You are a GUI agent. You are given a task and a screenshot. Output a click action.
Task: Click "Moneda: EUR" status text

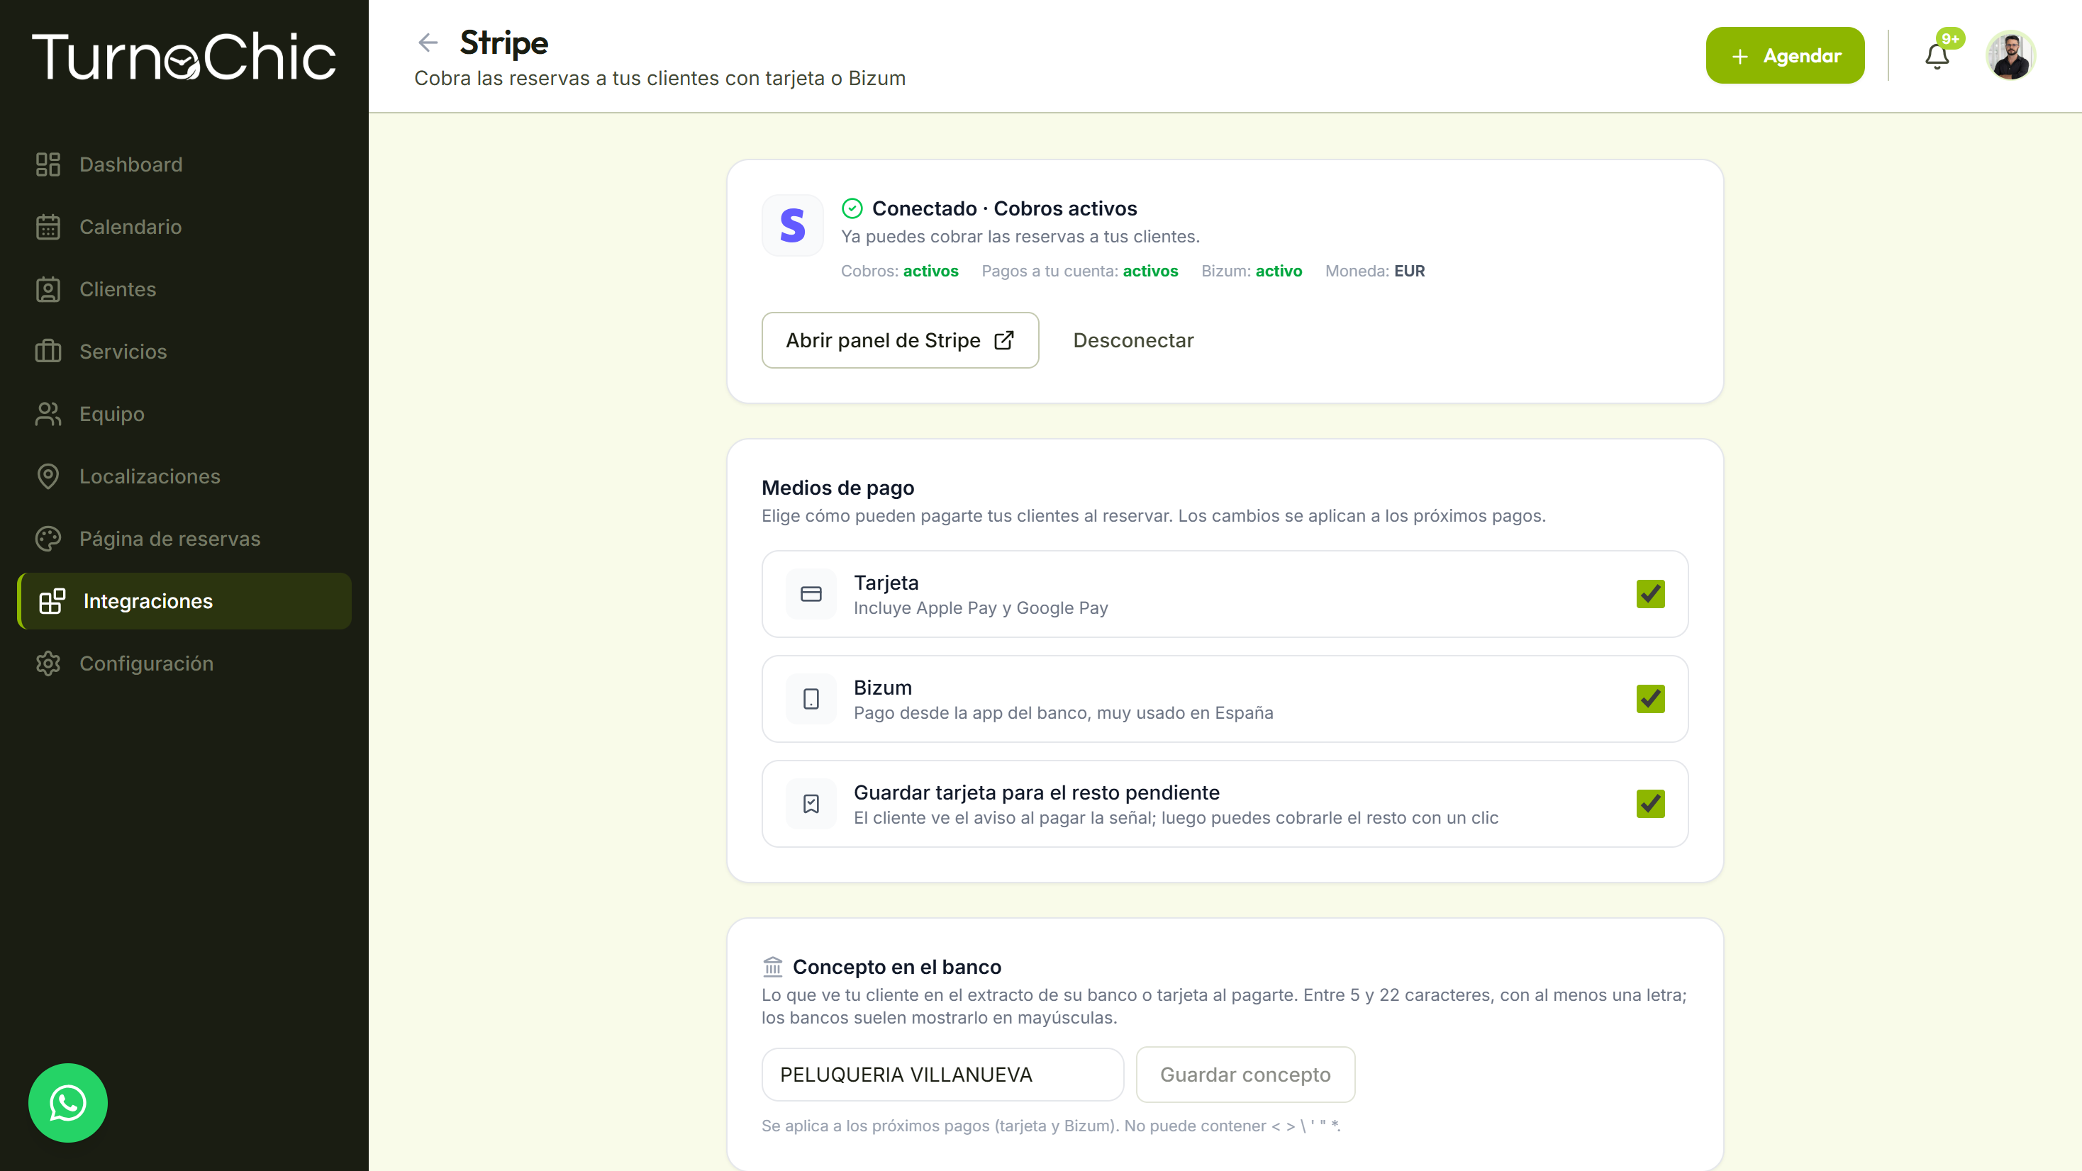click(1375, 271)
